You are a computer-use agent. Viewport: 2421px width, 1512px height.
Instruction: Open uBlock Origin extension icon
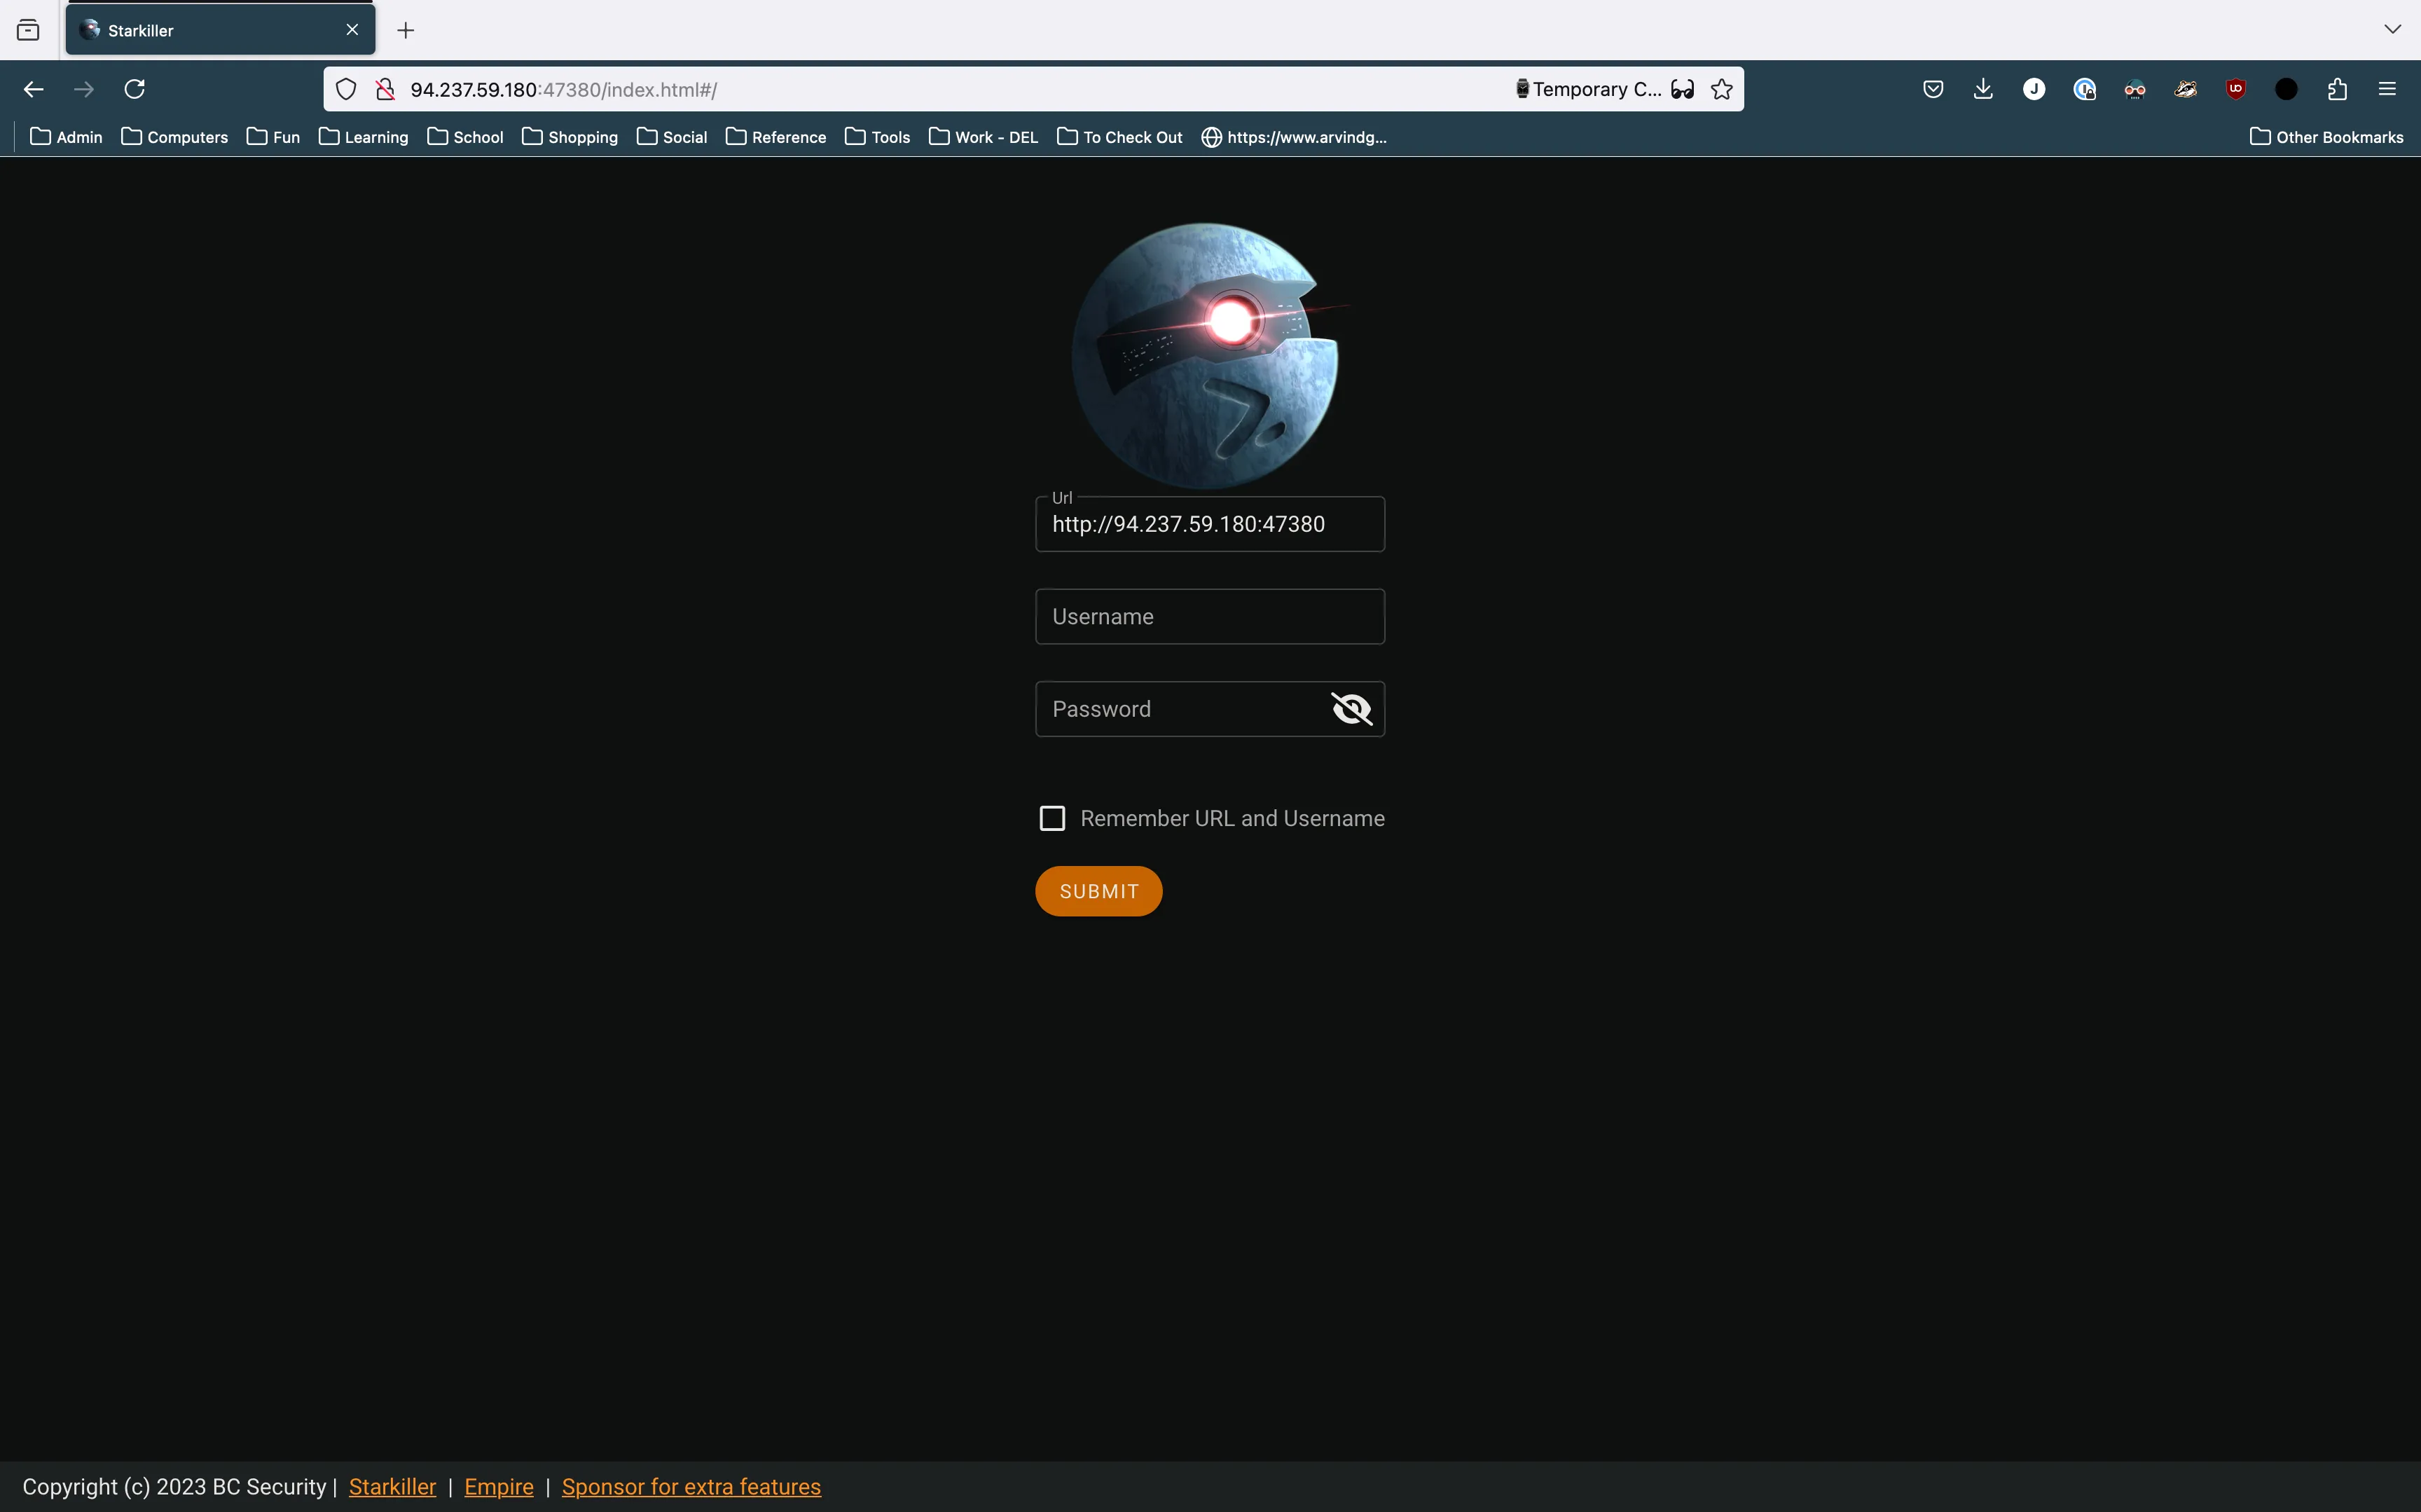(2236, 89)
